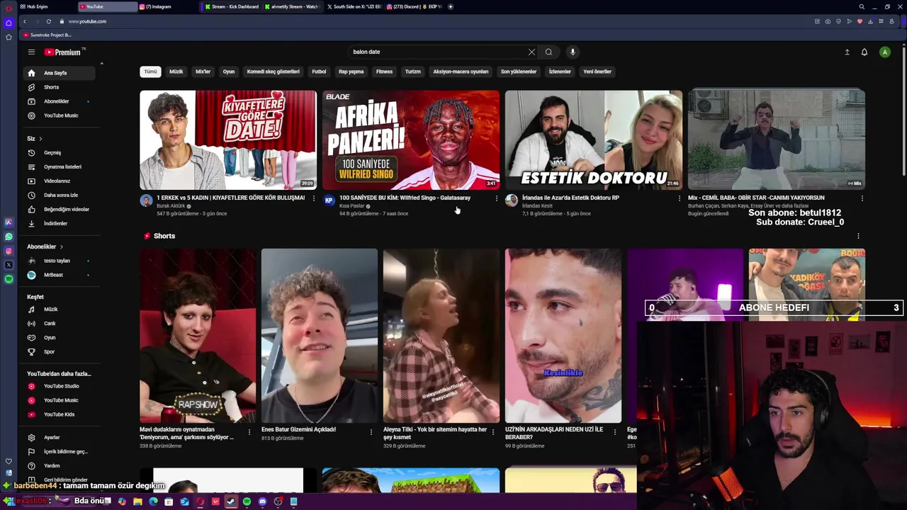907x510 pixels.
Task: Start voice search with the microphone
Action: [x=573, y=52]
